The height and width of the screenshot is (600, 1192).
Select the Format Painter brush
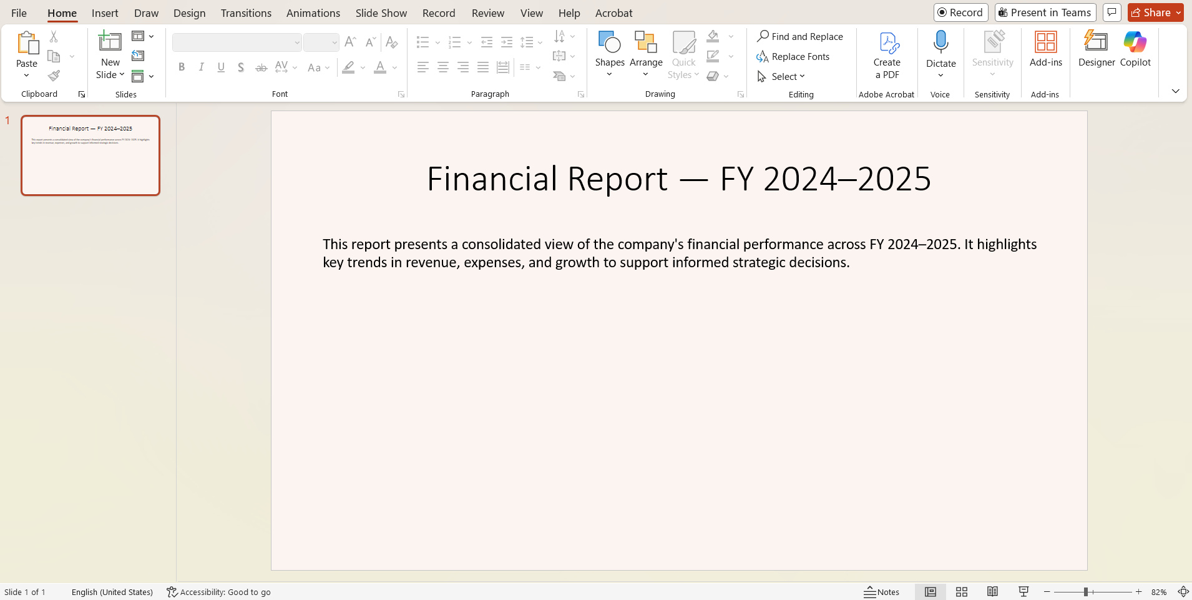pyautogui.click(x=54, y=76)
